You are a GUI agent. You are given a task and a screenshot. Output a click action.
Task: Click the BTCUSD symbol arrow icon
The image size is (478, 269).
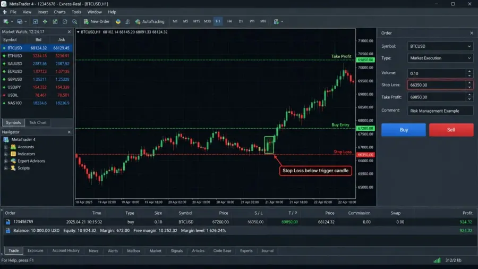pos(4,48)
